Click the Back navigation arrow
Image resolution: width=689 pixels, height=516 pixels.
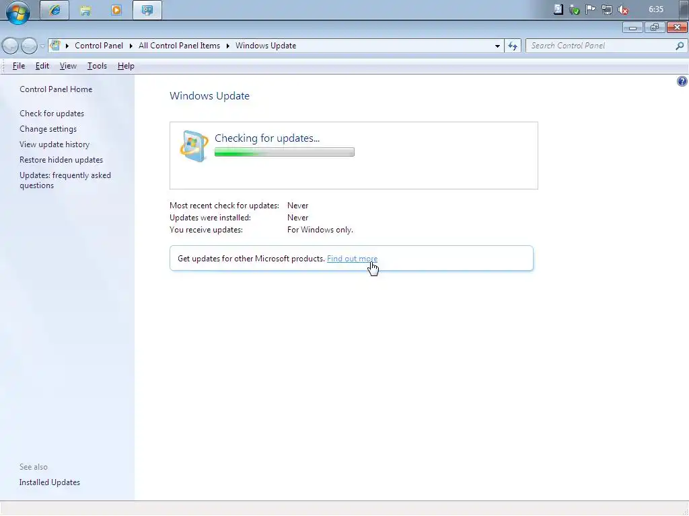point(11,46)
